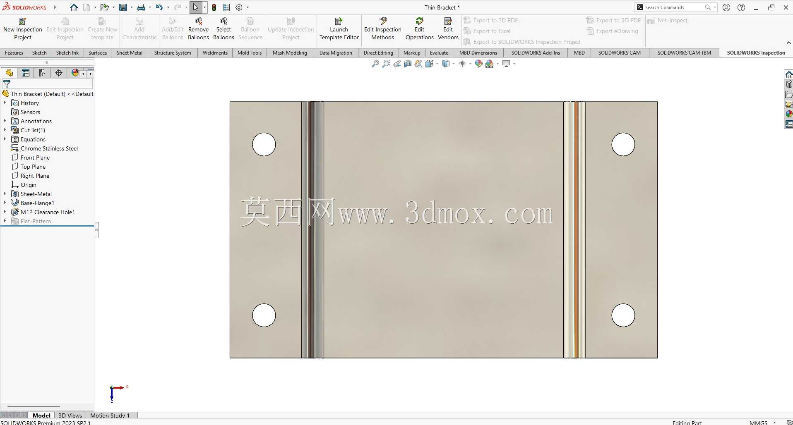The image size is (793, 425).
Task: Click the Previous View icon
Action: (397, 64)
